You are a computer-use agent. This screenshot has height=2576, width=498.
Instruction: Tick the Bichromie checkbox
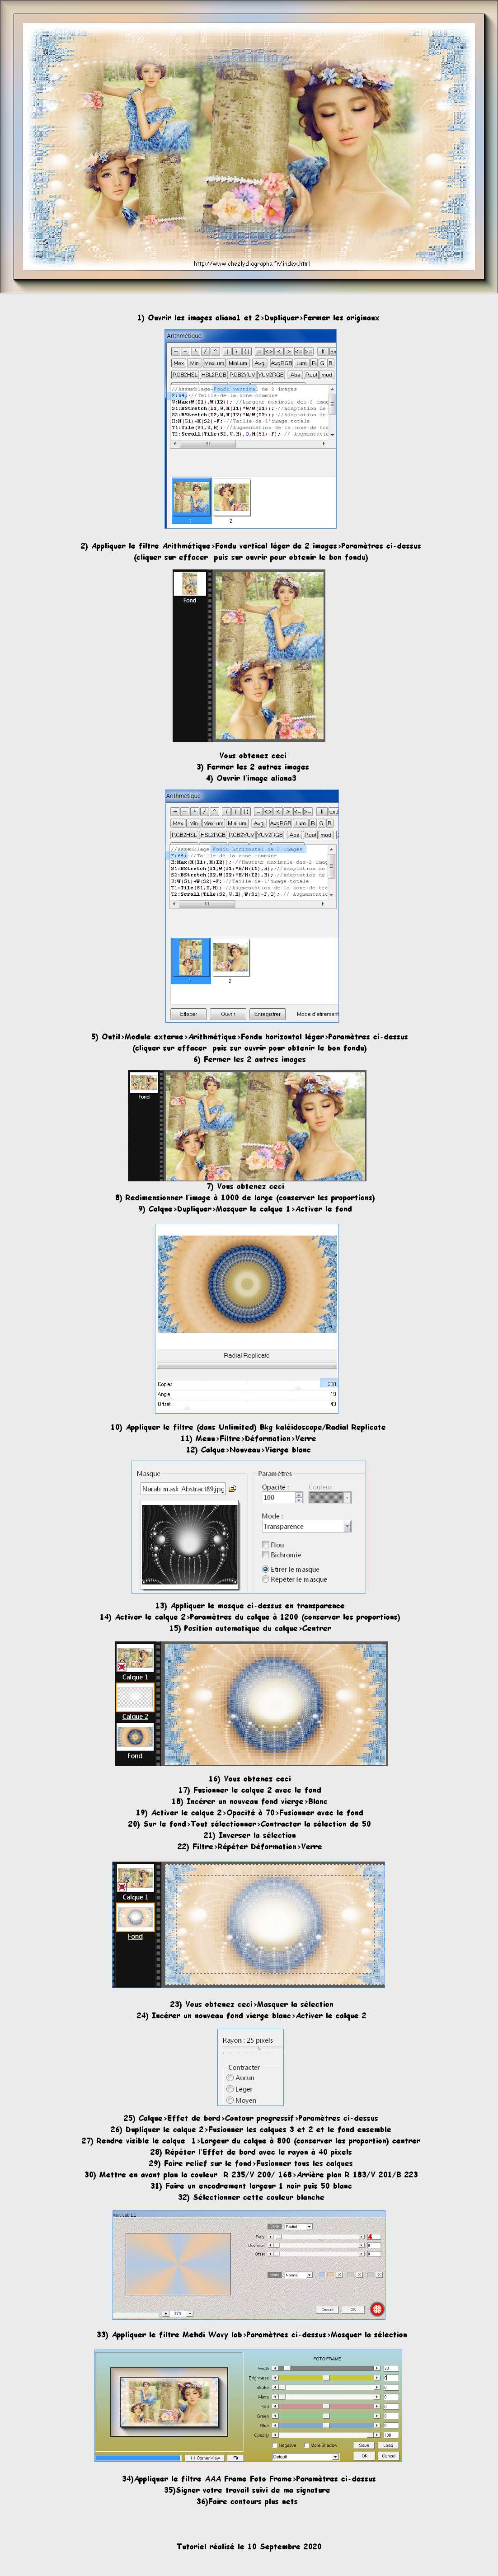(265, 1555)
